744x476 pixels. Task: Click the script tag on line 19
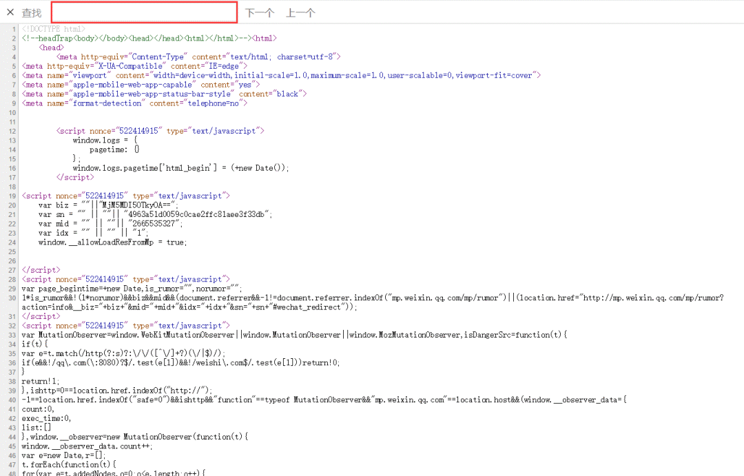[x=126, y=196]
